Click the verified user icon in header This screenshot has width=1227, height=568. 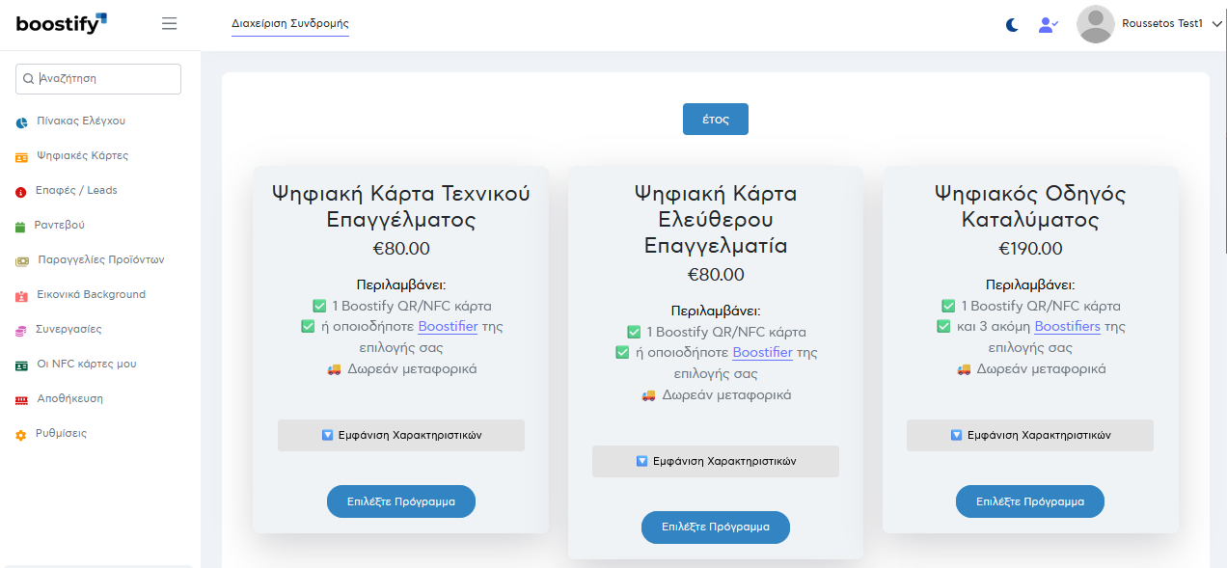click(x=1048, y=25)
